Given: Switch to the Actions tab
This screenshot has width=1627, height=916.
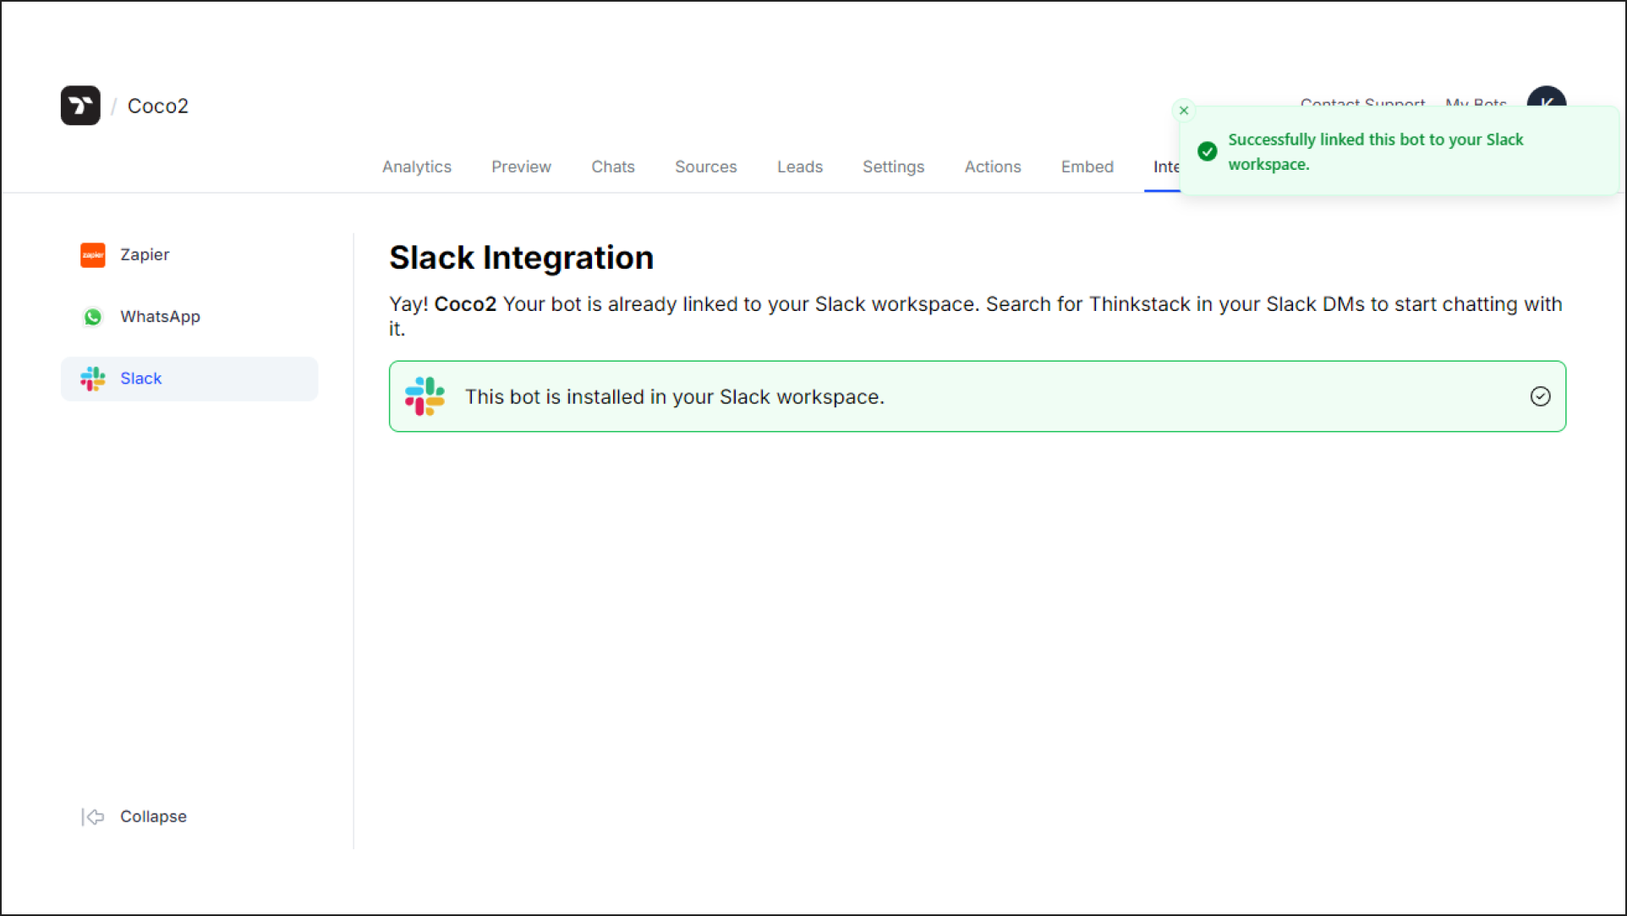Looking at the screenshot, I should click(x=993, y=167).
